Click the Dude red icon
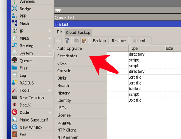Image resolution: width=181 pixels, height=139 pixels. point(14,112)
